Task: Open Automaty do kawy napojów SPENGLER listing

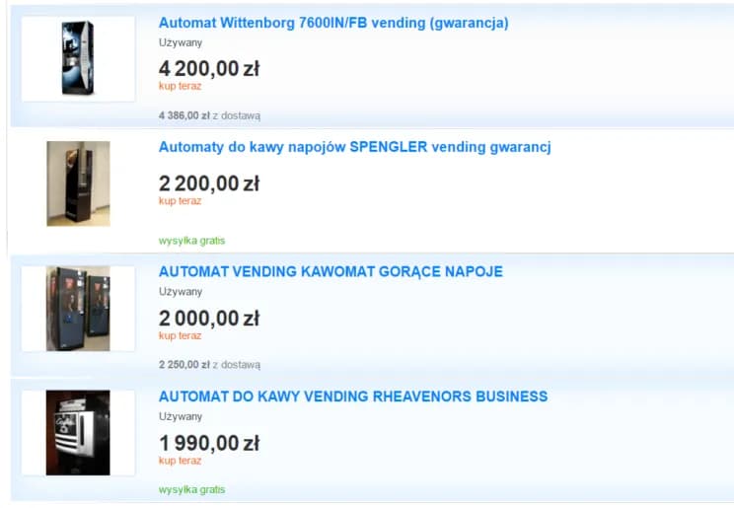Action: tap(354, 147)
